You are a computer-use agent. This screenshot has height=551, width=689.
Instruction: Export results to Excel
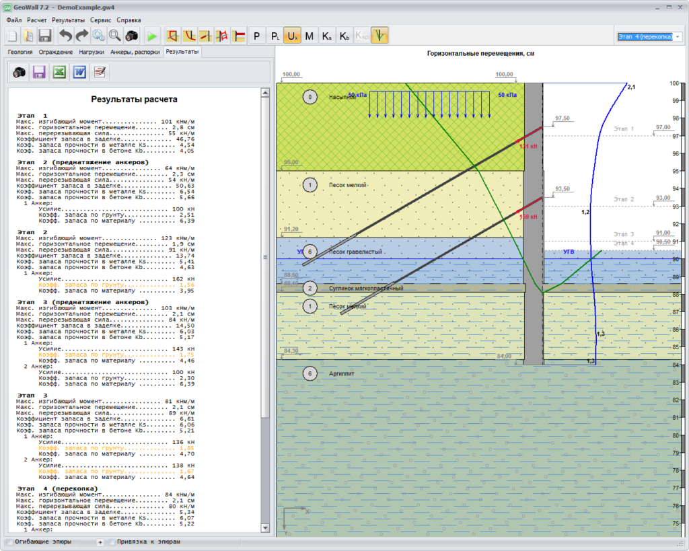pos(59,72)
